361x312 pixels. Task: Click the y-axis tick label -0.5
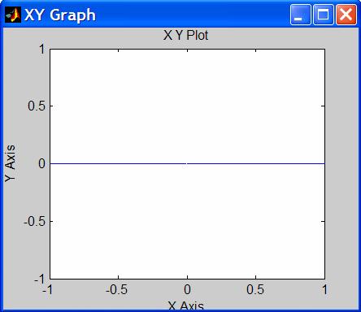(35, 222)
